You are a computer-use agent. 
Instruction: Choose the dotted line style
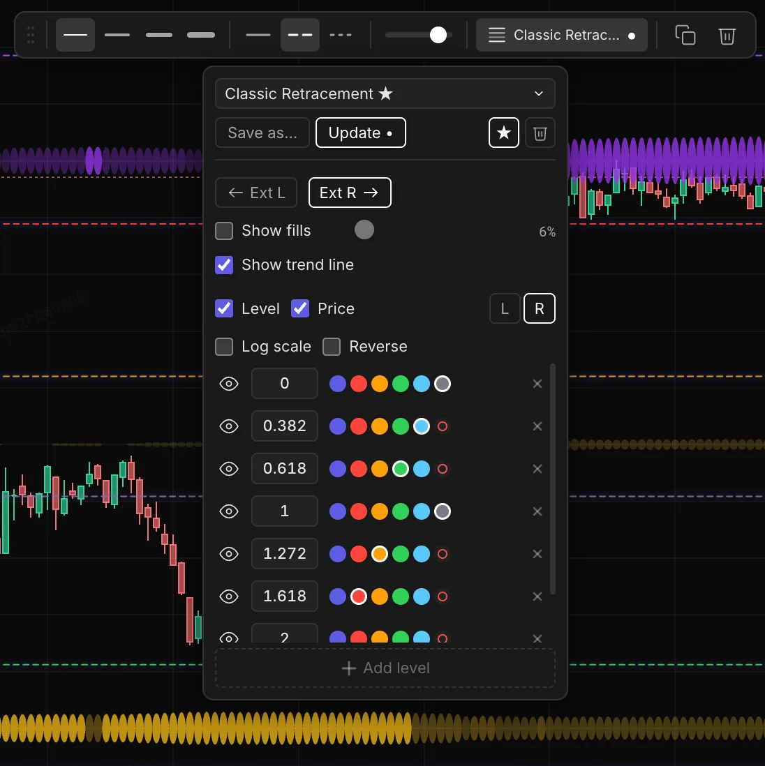coord(341,35)
